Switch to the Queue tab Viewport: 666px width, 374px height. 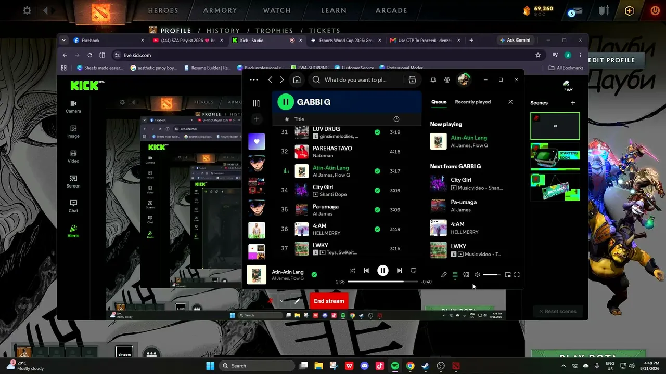[x=439, y=102]
